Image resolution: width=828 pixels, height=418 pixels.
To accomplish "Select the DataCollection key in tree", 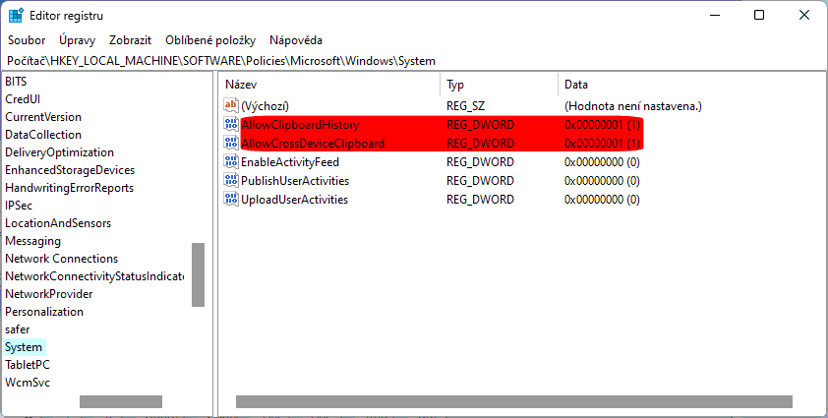I will [43, 135].
